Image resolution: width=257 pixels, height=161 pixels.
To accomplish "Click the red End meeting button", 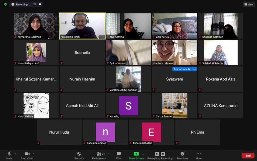I will click(x=248, y=155).
